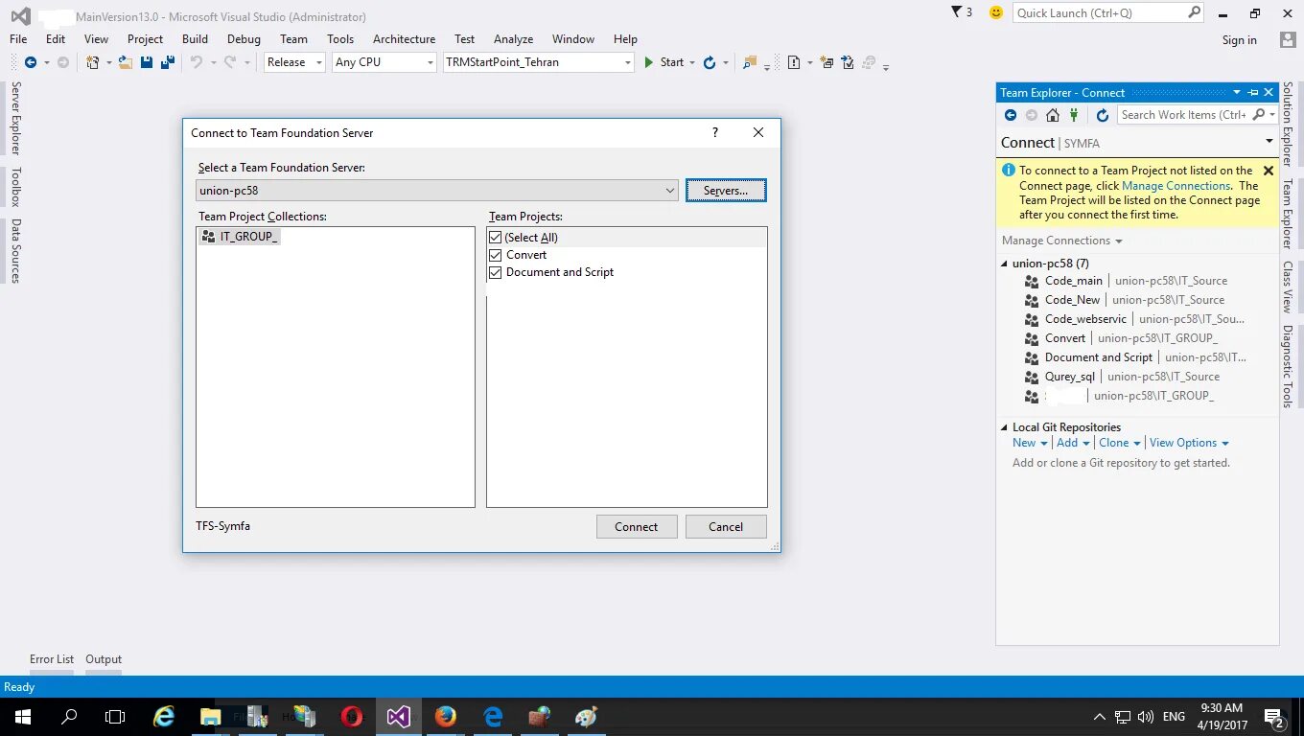
Task: Collapse the union-pc58 (7) server node
Action: (x=1005, y=264)
